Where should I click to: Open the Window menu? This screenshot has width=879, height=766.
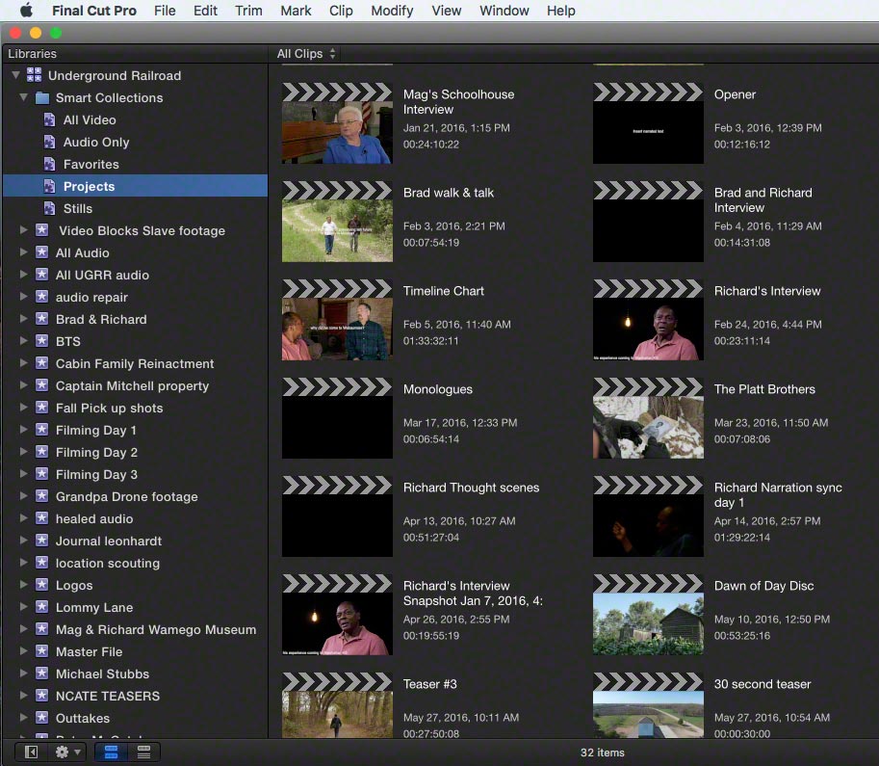point(504,11)
